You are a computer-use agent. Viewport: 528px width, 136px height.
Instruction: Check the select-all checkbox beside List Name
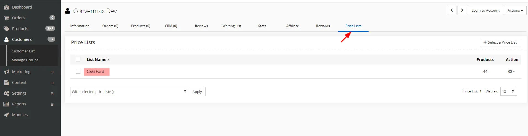pos(78,60)
